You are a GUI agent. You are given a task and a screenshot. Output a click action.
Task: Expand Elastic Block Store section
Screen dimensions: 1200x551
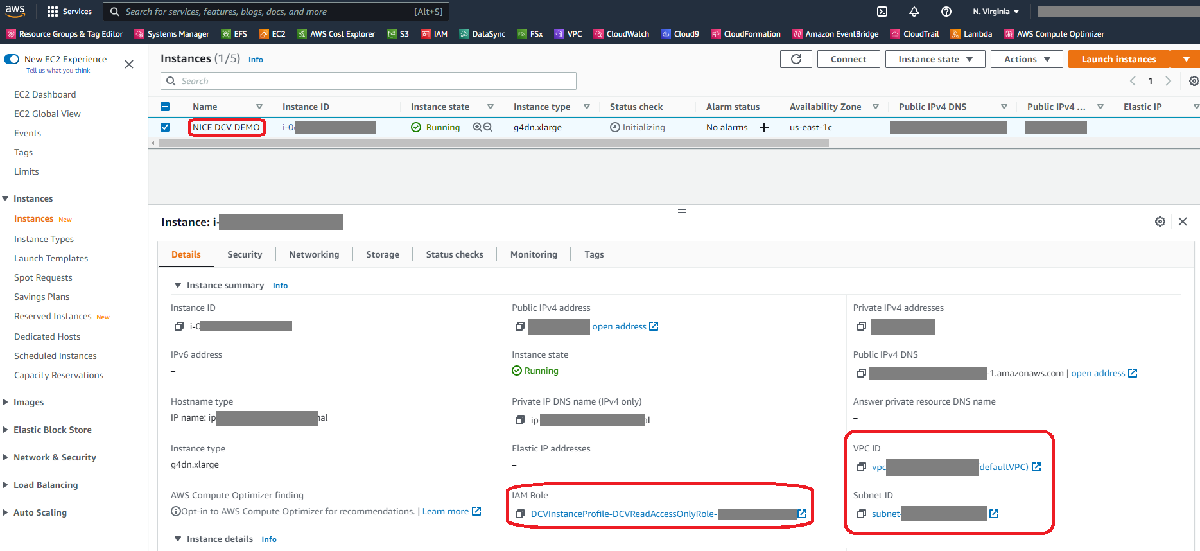pos(6,430)
